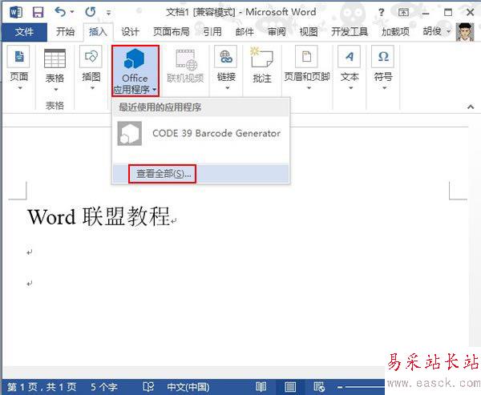Expand the 符号 dropdown arrow

coord(384,88)
